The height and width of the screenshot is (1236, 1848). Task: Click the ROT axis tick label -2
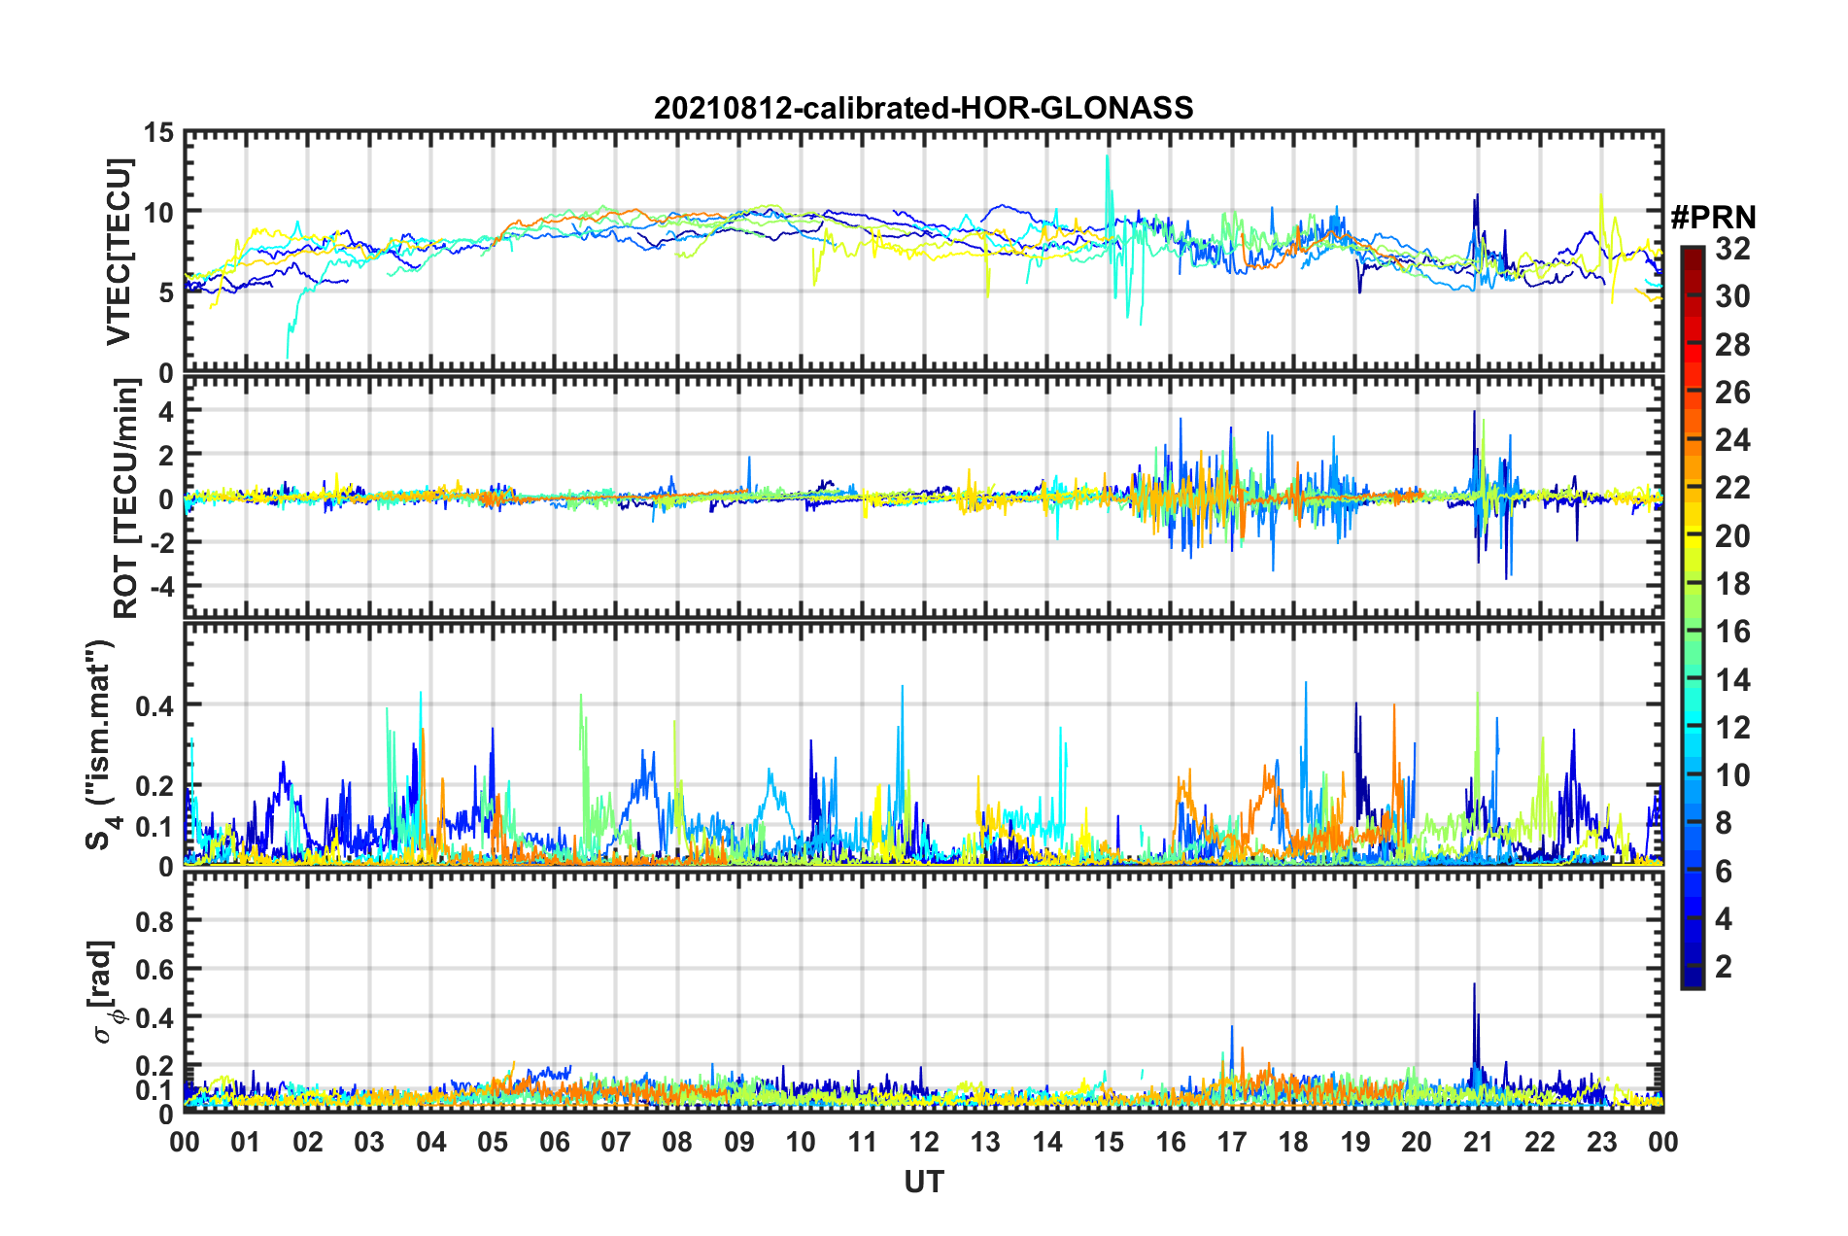point(161,542)
